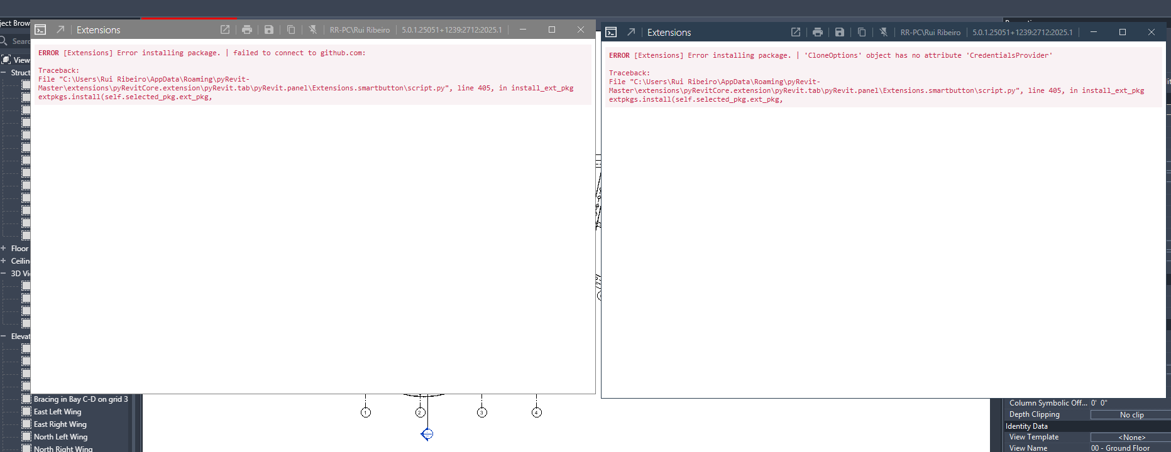
Task: Minimize the right Extensions window
Action: pos(1094,32)
